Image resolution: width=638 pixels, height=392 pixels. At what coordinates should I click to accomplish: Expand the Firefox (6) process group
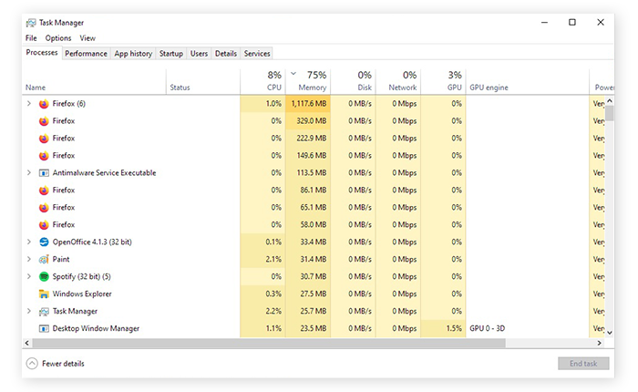pyautogui.click(x=29, y=104)
